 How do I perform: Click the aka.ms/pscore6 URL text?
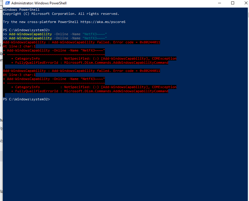(x=103, y=22)
